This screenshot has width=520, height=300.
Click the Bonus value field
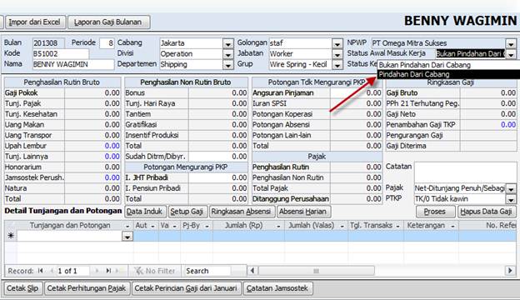[x=218, y=92]
